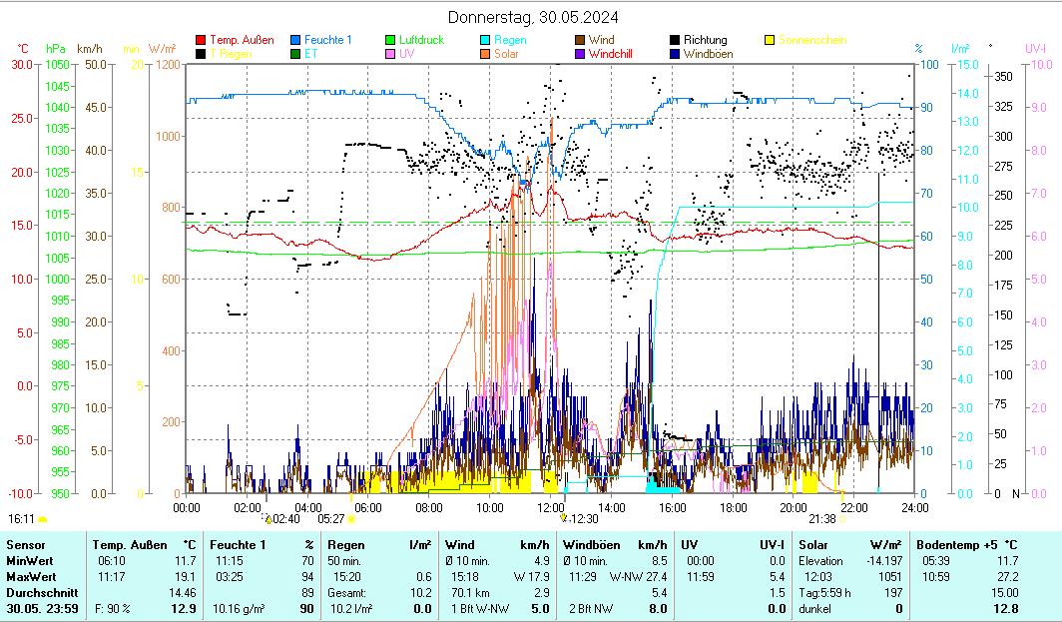Click the pink UV legend square
This screenshot has height=622, width=1062.
(x=391, y=54)
